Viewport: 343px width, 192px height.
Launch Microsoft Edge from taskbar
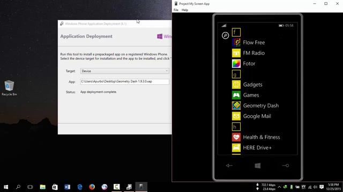point(80,187)
